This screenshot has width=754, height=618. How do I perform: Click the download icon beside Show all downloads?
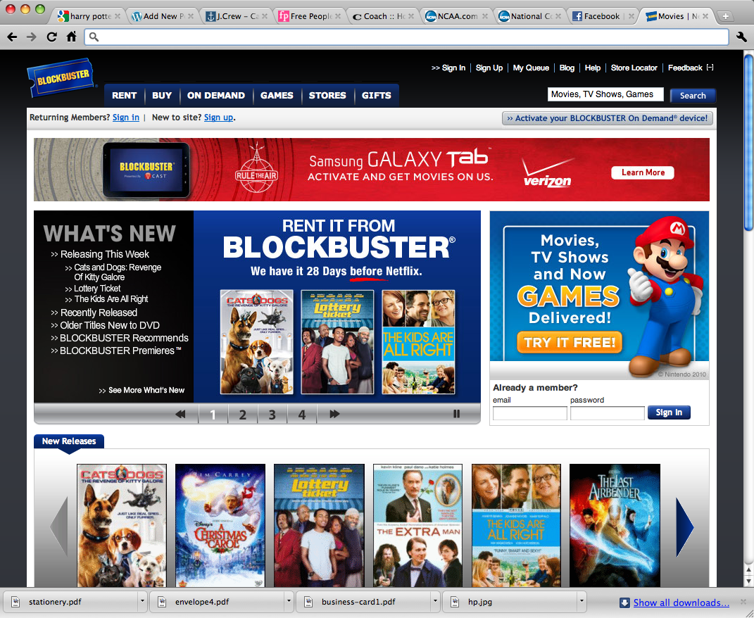pos(624,603)
